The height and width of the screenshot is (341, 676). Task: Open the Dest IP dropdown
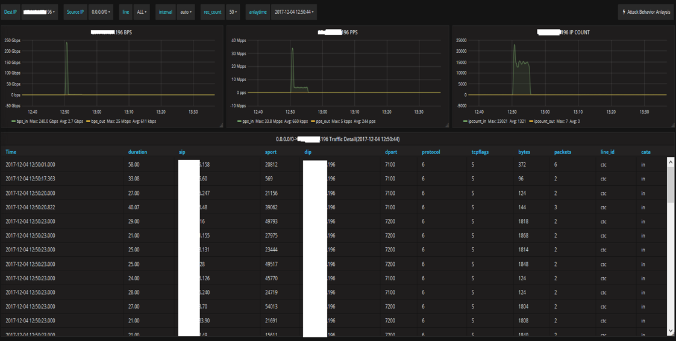pyautogui.click(x=40, y=12)
